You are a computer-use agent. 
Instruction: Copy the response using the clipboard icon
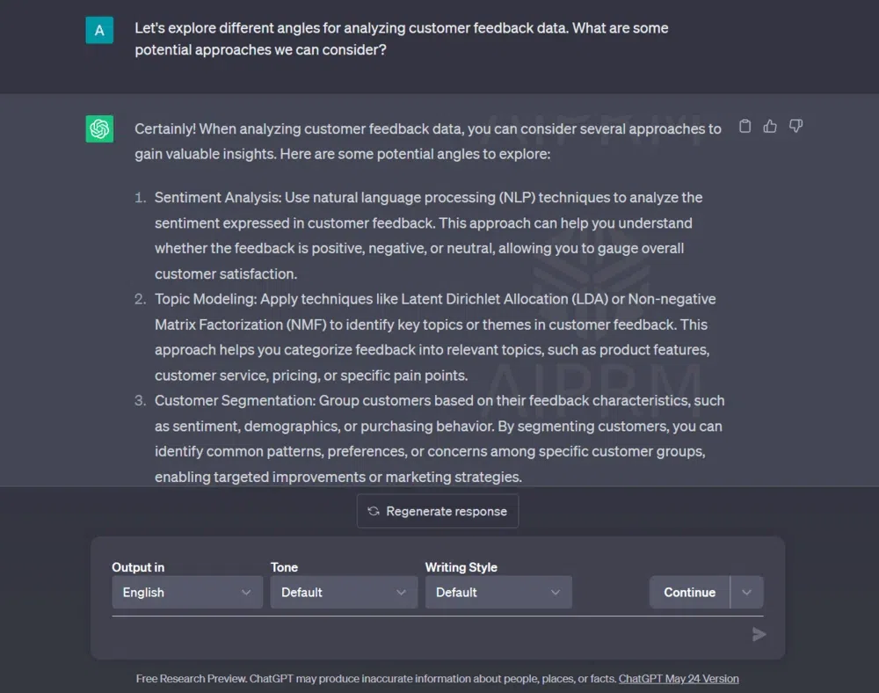745,126
